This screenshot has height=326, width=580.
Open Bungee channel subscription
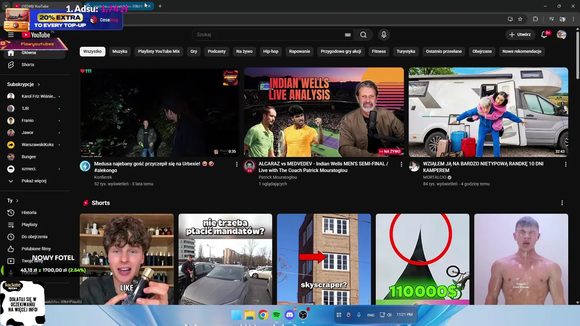35,157
